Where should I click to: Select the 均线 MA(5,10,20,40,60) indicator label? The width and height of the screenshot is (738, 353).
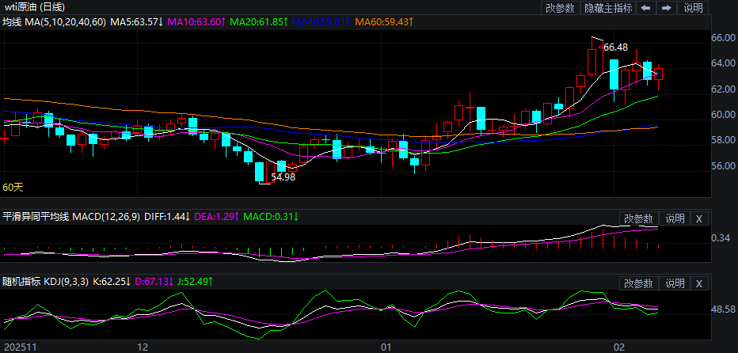tap(54, 21)
